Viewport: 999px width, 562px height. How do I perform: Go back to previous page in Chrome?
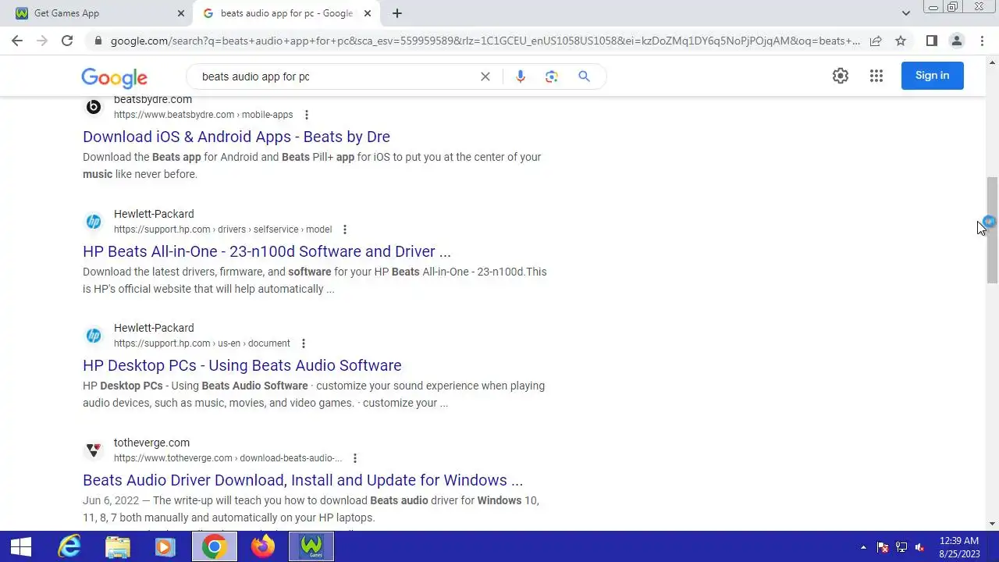point(17,41)
